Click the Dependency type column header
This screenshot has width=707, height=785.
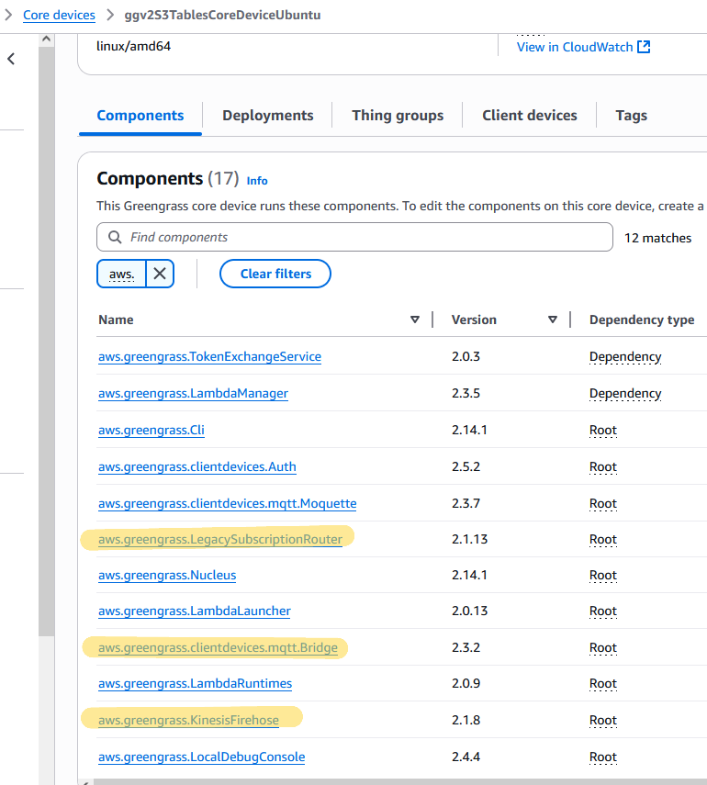coord(642,320)
